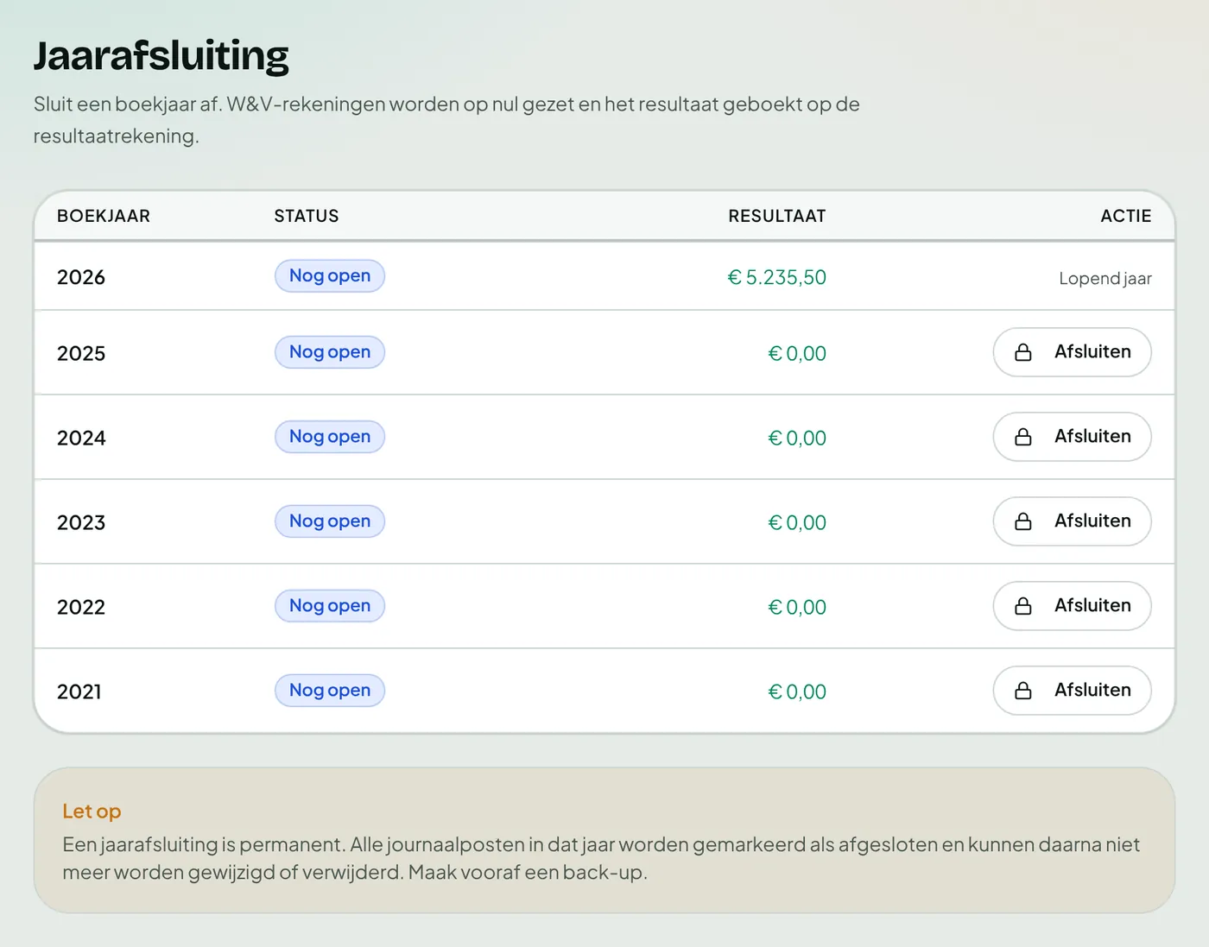Click the boekjaar 2021 cell
The image size is (1209, 947).
79,691
